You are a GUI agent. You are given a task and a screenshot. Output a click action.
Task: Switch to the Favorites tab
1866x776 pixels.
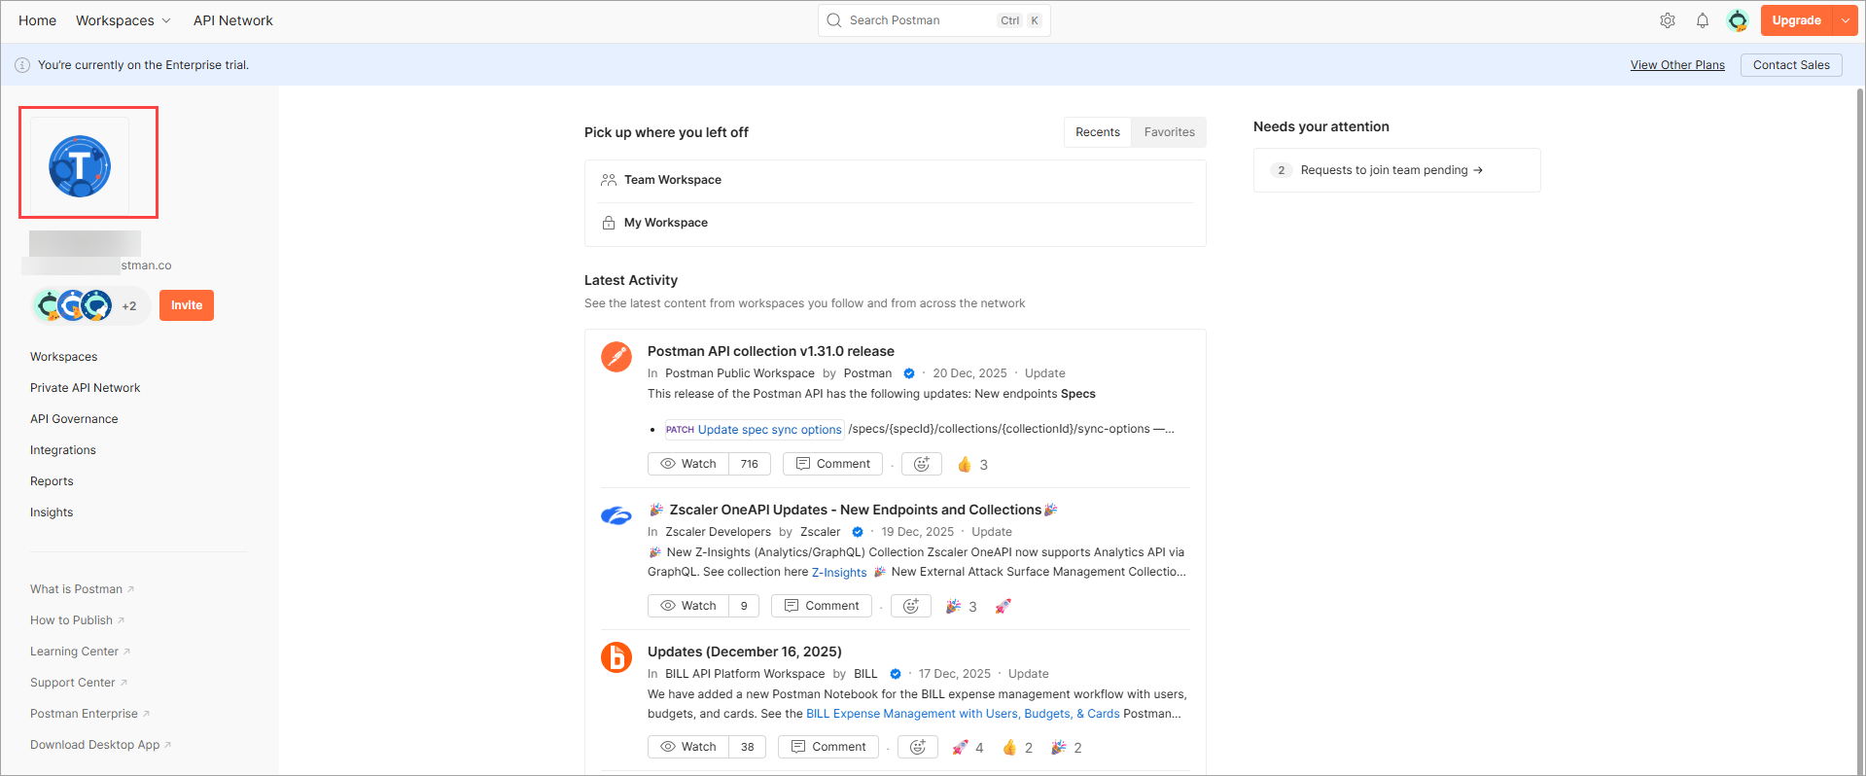pyautogui.click(x=1169, y=132)
